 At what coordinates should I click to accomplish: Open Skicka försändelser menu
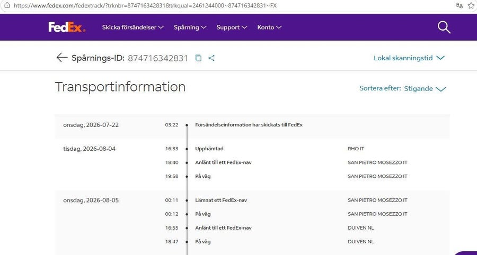(x=133, y=28)
